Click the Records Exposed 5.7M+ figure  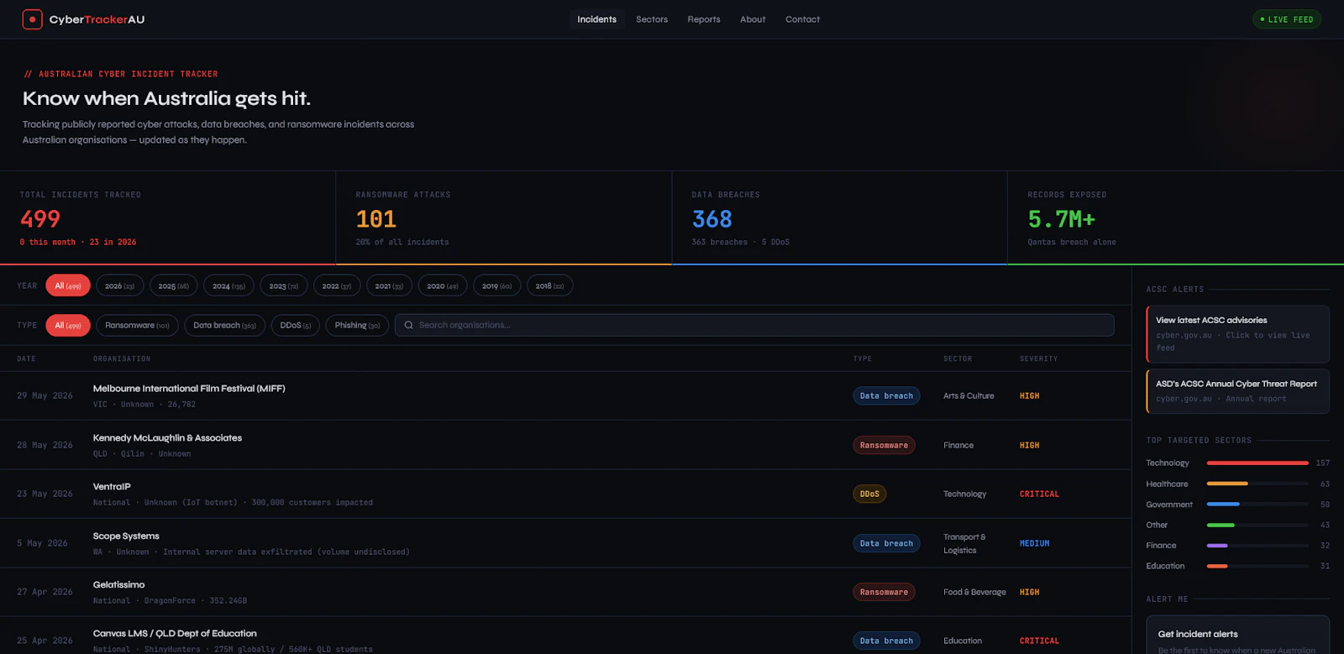point(1062,219)
